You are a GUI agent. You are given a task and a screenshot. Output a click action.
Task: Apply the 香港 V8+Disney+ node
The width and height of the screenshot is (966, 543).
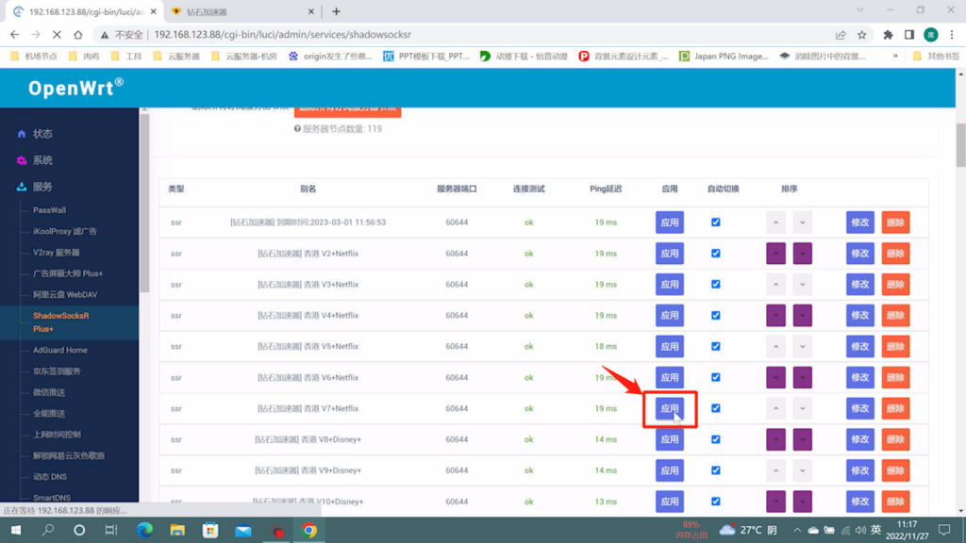(670, 439)
